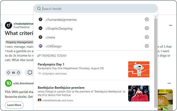The image size is (177, 111).
Task: Click the Learn More button
Action: 14,105
